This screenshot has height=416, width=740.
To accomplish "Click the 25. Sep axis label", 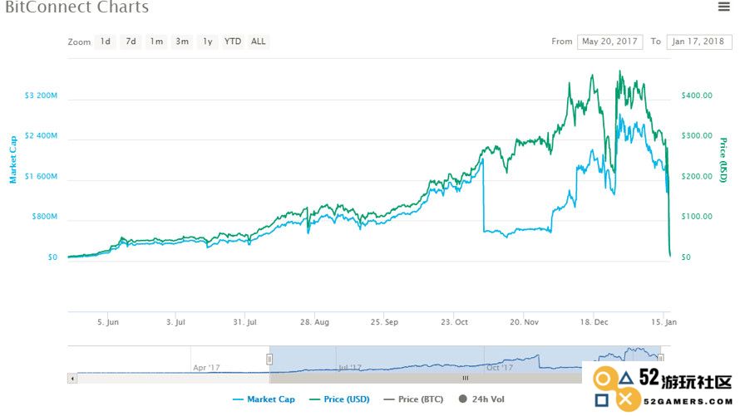I will [x=384, y=322].
